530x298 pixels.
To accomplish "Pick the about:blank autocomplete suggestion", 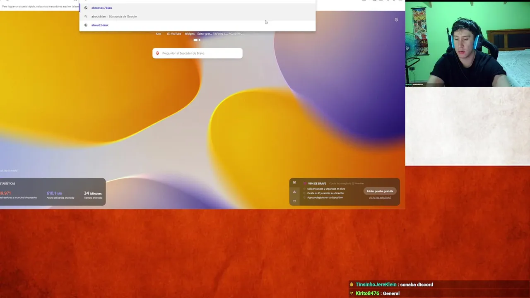I will point(198,25).
